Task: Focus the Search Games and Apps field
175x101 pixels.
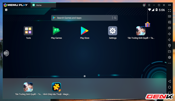Action: 84,18
